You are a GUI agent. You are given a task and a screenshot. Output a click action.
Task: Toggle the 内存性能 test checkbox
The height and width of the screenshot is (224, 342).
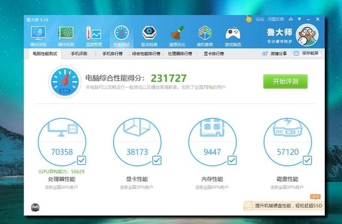(x=232, y=160)
